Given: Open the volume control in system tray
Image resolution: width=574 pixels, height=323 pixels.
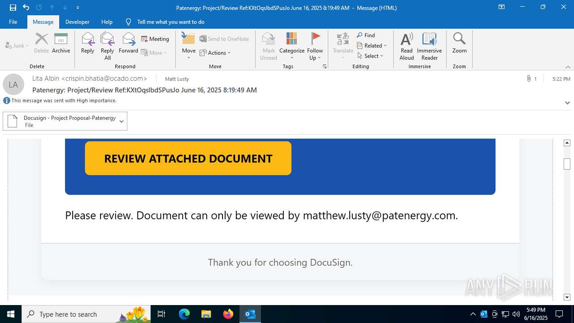Looking at the screenshot, I should [x=516, y=314].
